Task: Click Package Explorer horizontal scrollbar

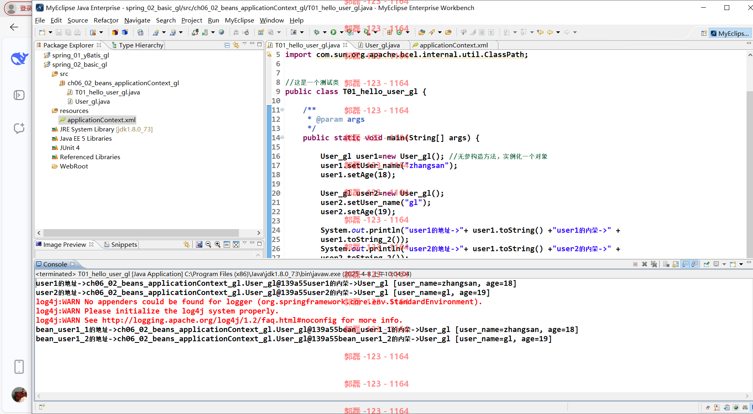Action: pos(141,233)
